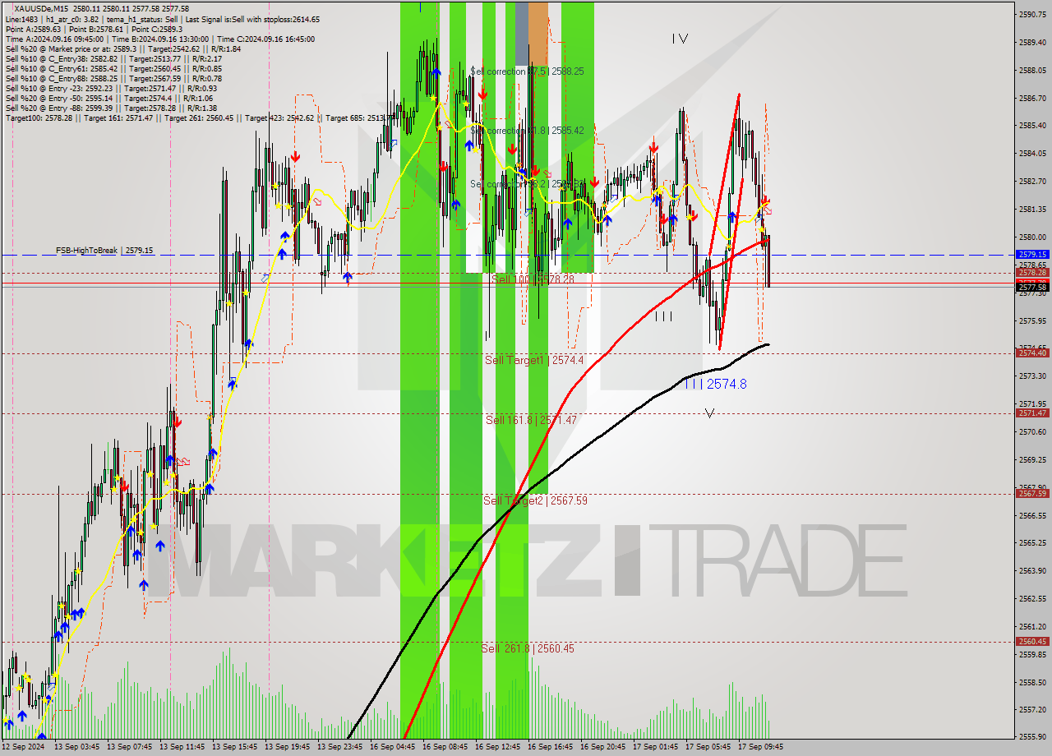The image size is (1052, 756).
Task: Click the black 2577.58 current price tag
Action: click(1032, 287)
